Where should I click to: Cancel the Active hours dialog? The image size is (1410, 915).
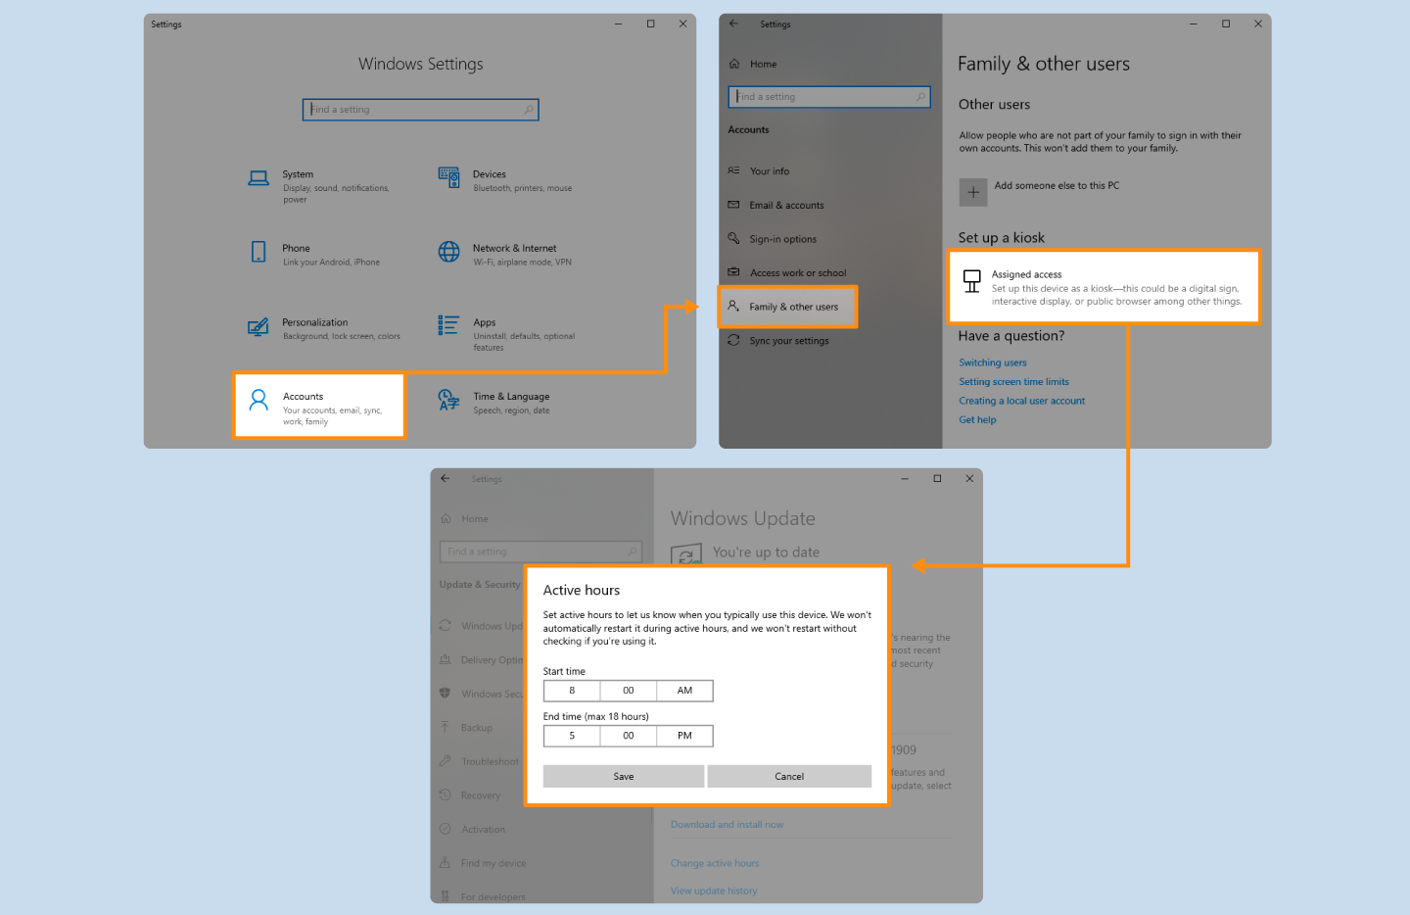pyautogui.click(x=789, y=776)
